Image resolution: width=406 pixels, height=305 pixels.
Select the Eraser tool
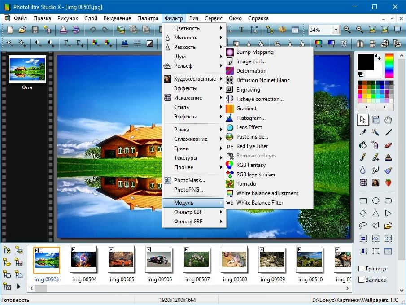pyautogui.click(x=388, y=145)
